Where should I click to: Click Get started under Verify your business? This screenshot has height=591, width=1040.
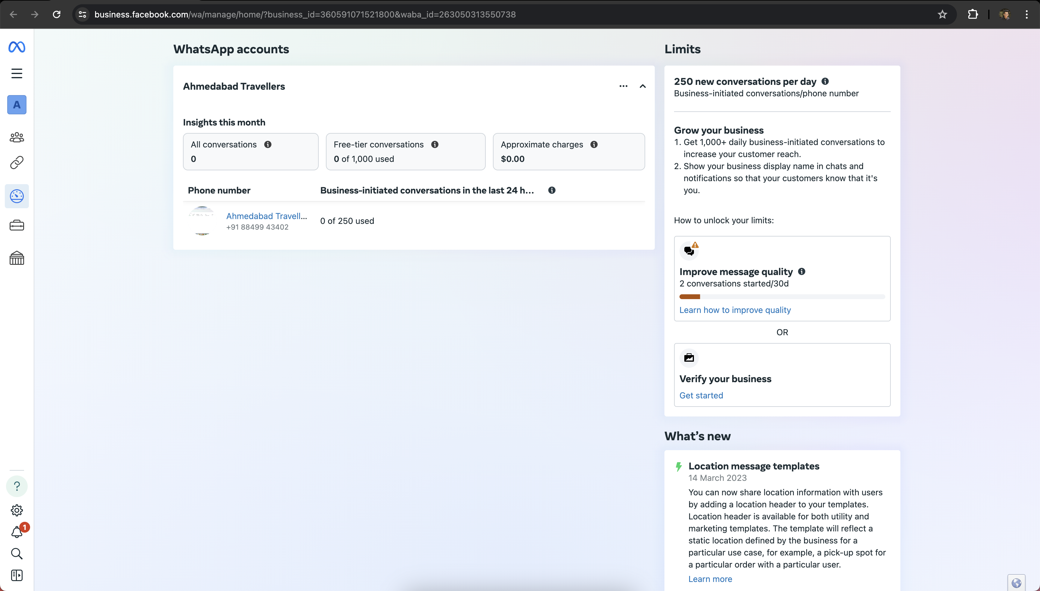[x=701, y=395]
